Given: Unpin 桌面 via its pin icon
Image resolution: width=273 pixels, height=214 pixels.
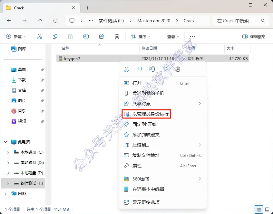Looking at the screenshot, I should [42, 70].
